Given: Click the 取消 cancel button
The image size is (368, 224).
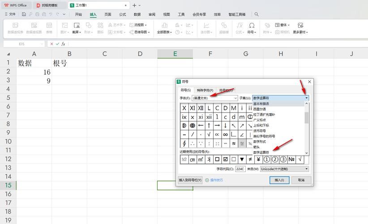Looking at the screenshot, I should pos(301,180).
